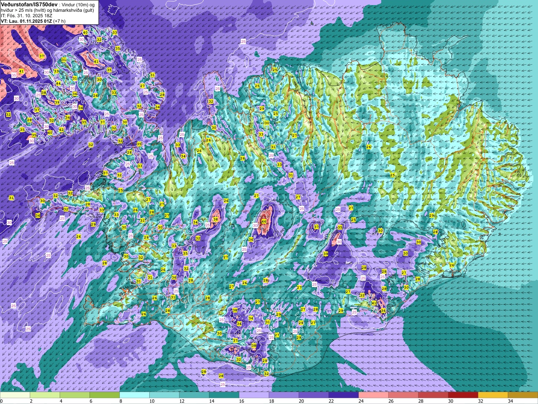
Task: Click the 6–8 m/s olive green legend swatch
Action: [x=105, y=395]
